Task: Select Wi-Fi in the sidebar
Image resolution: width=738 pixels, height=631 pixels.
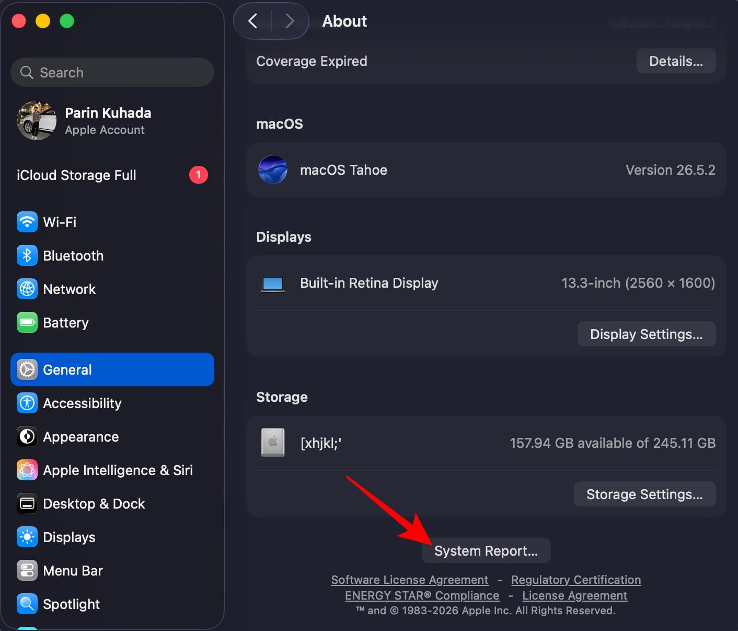Action: click(112, 222)
